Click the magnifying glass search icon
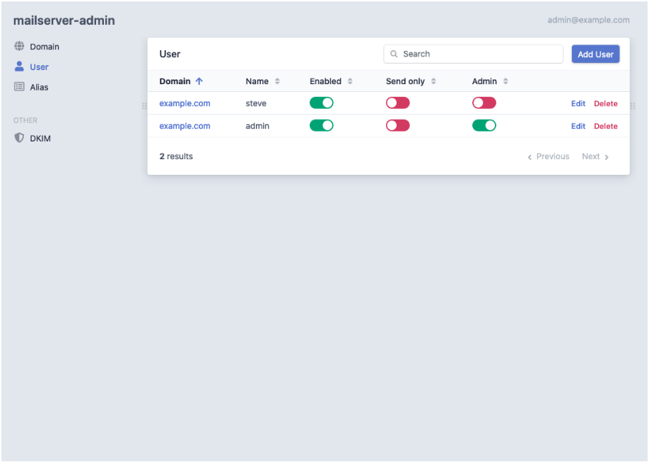This screenshot has height=462, width=649. point(394,54)
